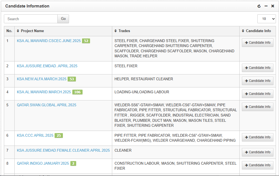Click the refresh icon in panel header

pos(259,6)
